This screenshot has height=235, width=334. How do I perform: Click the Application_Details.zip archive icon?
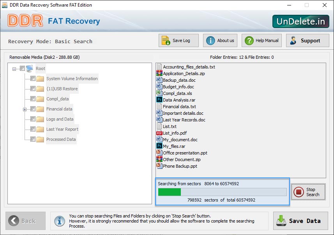[159, 74]
